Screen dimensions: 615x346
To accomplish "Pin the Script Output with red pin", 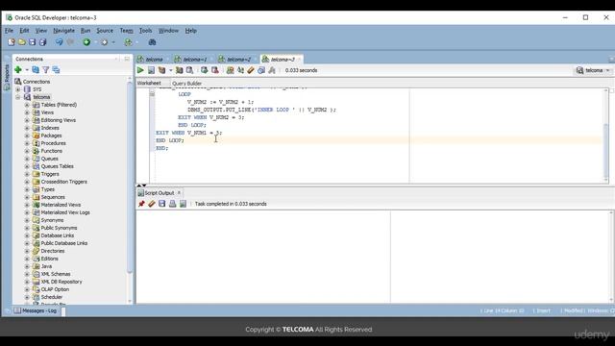I will click(x=141, y=204).
